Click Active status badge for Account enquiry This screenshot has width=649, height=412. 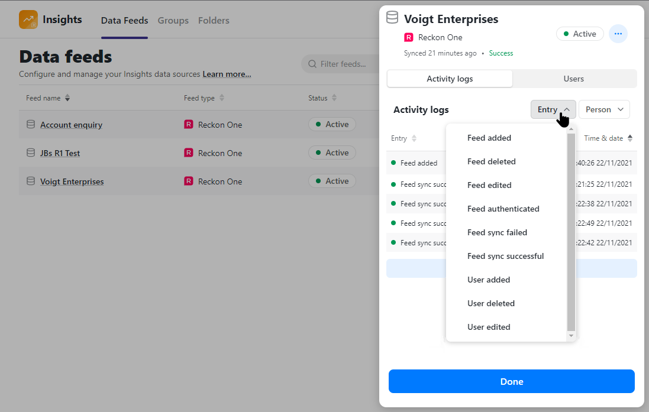coord(332,124)
